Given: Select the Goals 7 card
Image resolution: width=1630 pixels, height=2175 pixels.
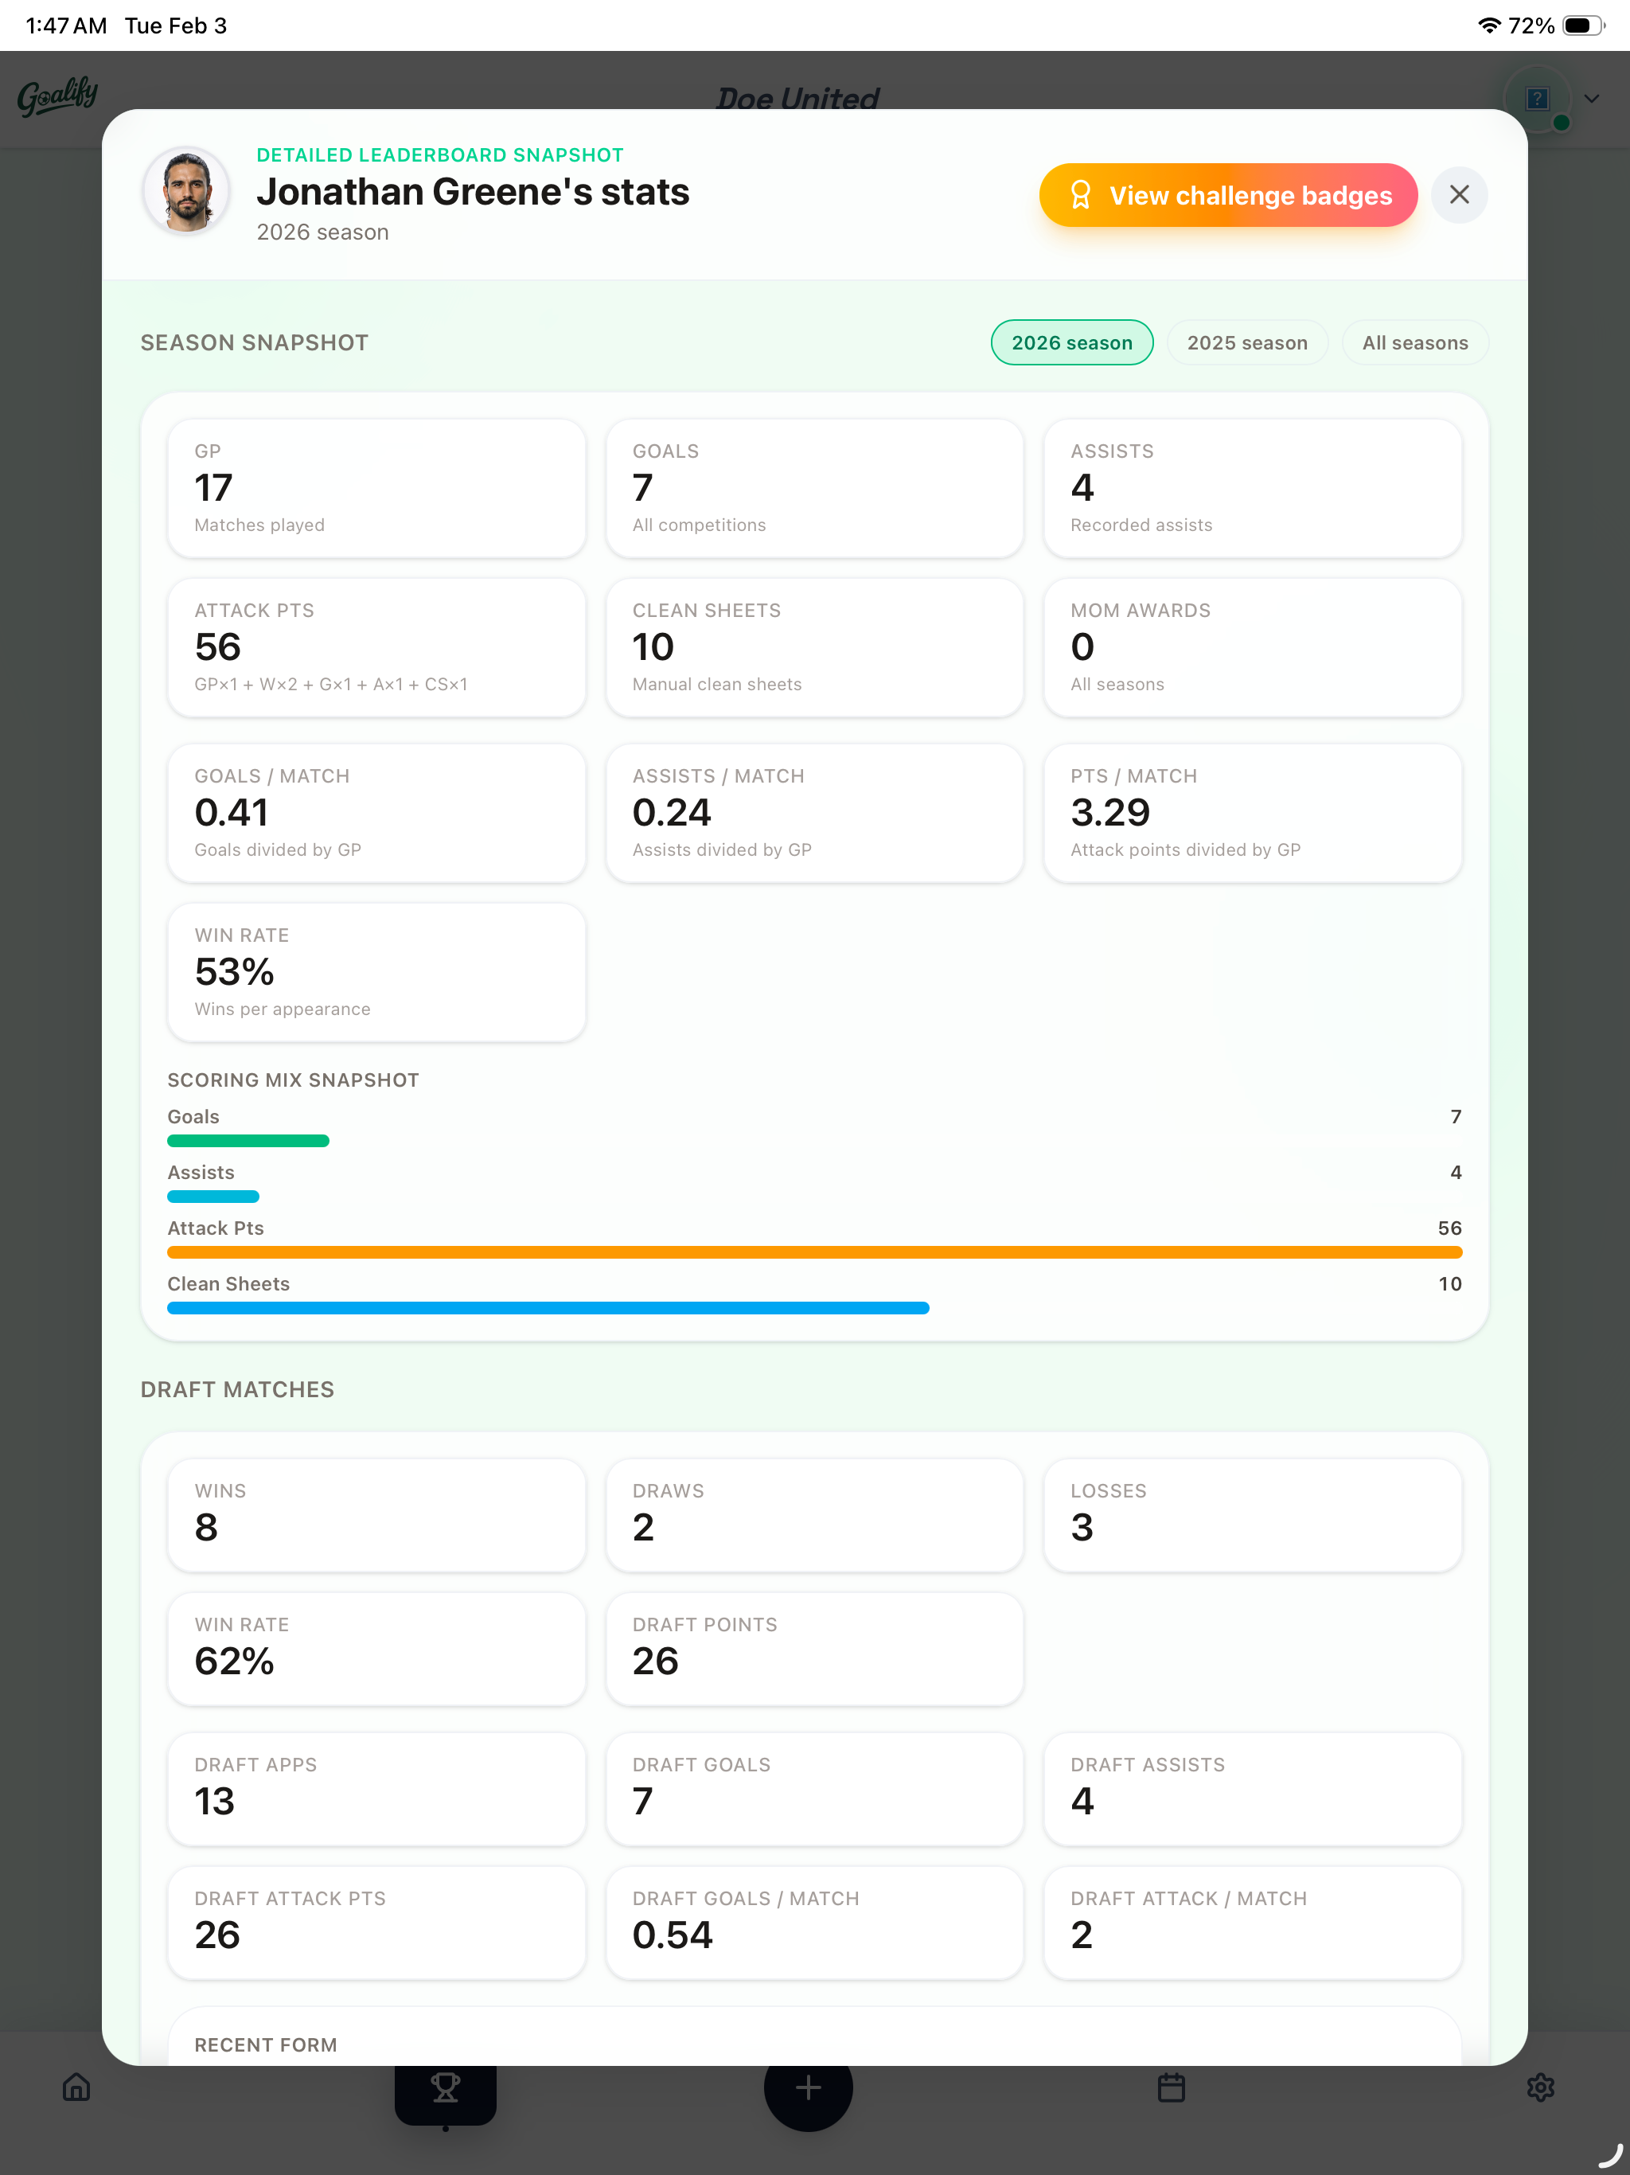Looking at the screenshot, I should [x=814, y=488].
